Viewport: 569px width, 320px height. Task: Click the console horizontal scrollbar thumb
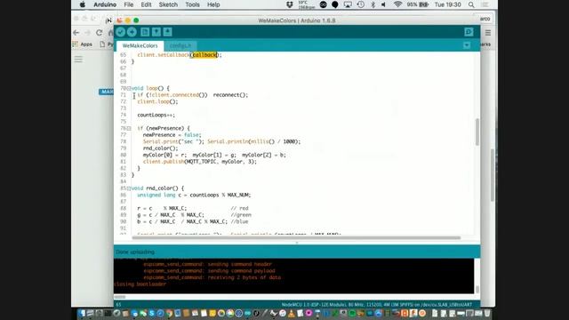120,297
